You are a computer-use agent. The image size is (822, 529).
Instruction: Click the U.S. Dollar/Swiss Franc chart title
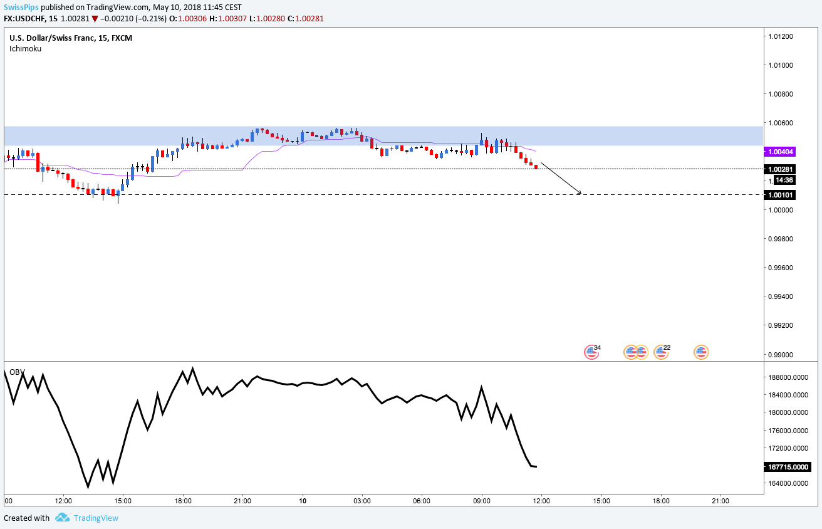71,38
